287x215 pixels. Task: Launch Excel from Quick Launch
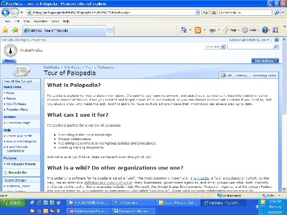[52, 203]
